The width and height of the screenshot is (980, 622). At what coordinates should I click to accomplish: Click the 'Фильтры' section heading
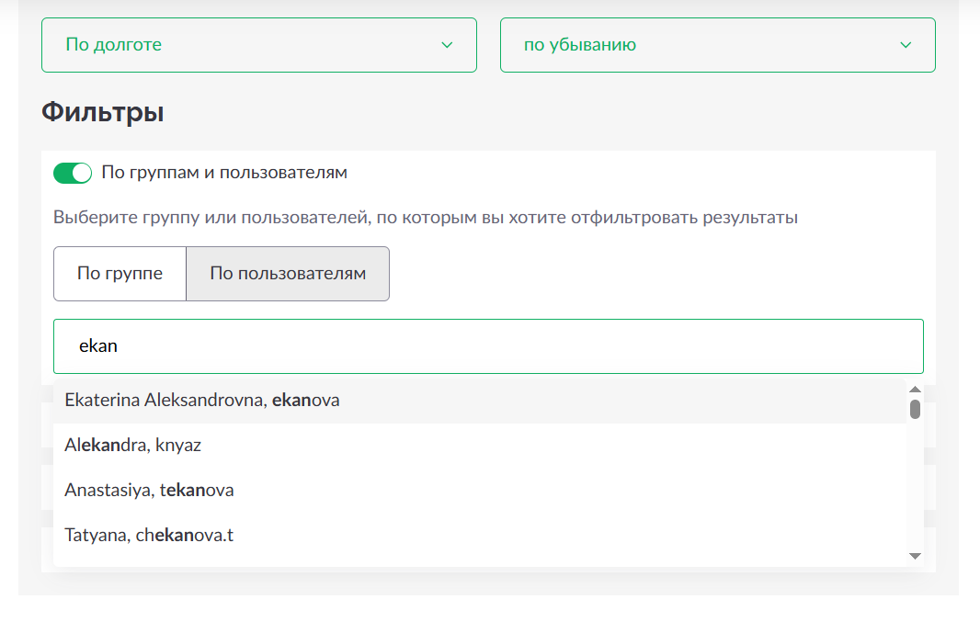click(103, 113)
